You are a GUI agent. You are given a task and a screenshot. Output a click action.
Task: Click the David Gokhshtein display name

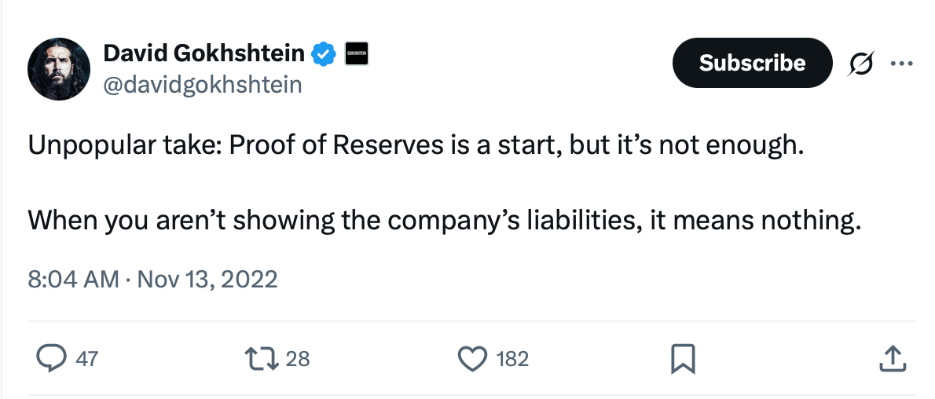click(x=203, y=53)
